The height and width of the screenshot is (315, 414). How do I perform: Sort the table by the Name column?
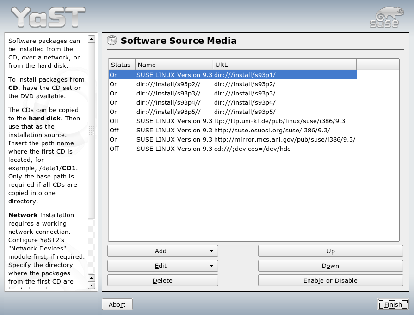point(174,65)
